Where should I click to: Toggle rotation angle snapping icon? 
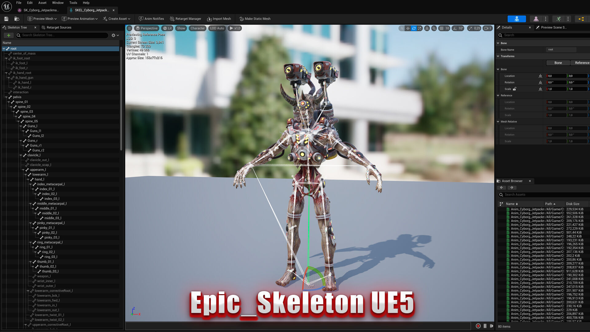pos(455,28)
